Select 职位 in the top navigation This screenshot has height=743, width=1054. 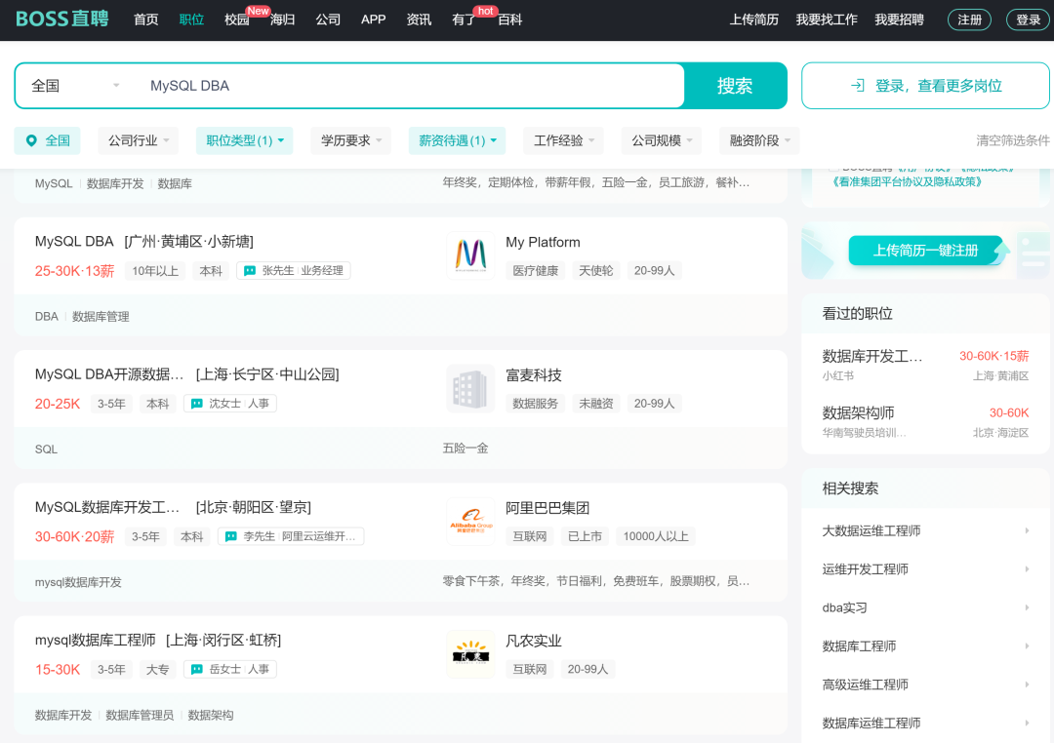coord(191,20)
